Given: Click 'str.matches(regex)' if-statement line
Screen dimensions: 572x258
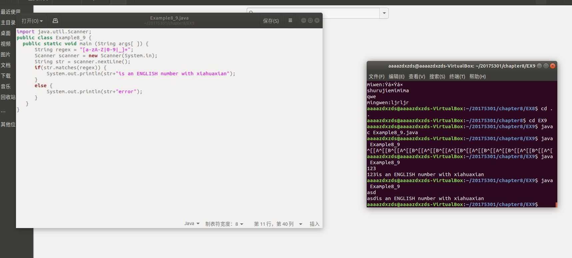Looking at the screenshot, I should (70, 68).
